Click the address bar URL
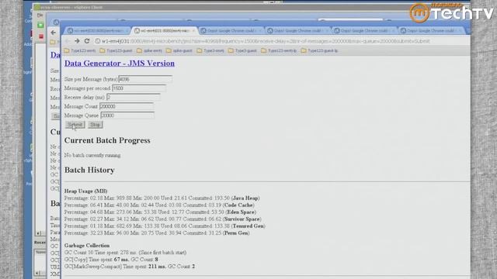 coord(266,41)
